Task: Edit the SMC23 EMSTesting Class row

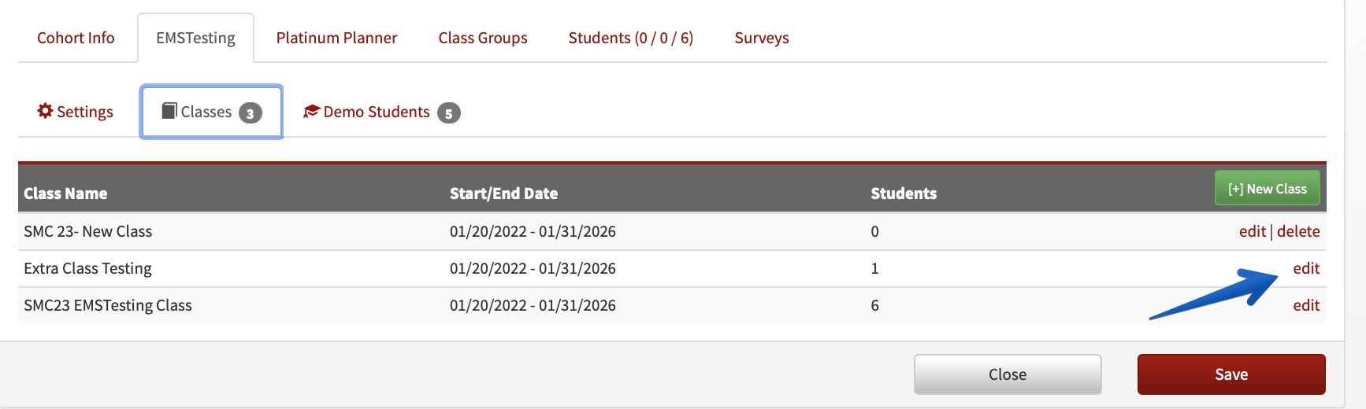Action: click(1306, 305)
